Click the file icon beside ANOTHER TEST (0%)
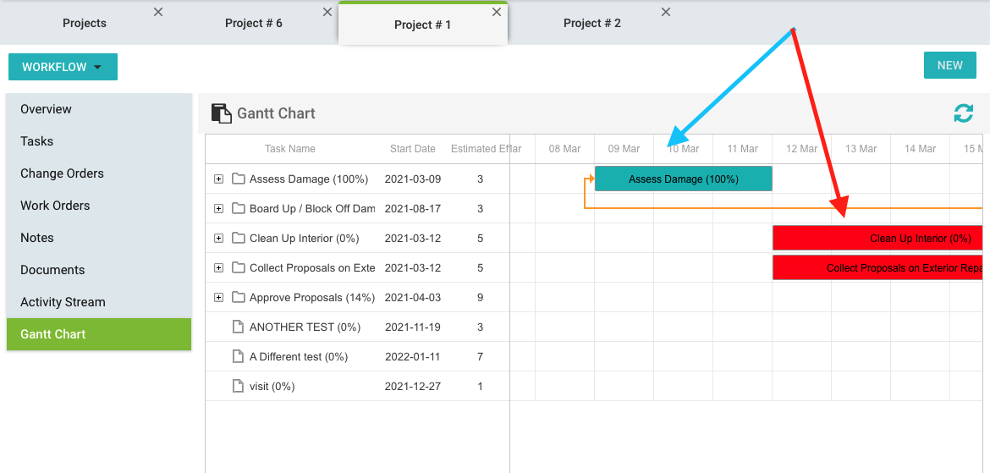The image size is (990, 473). point(238,327)
